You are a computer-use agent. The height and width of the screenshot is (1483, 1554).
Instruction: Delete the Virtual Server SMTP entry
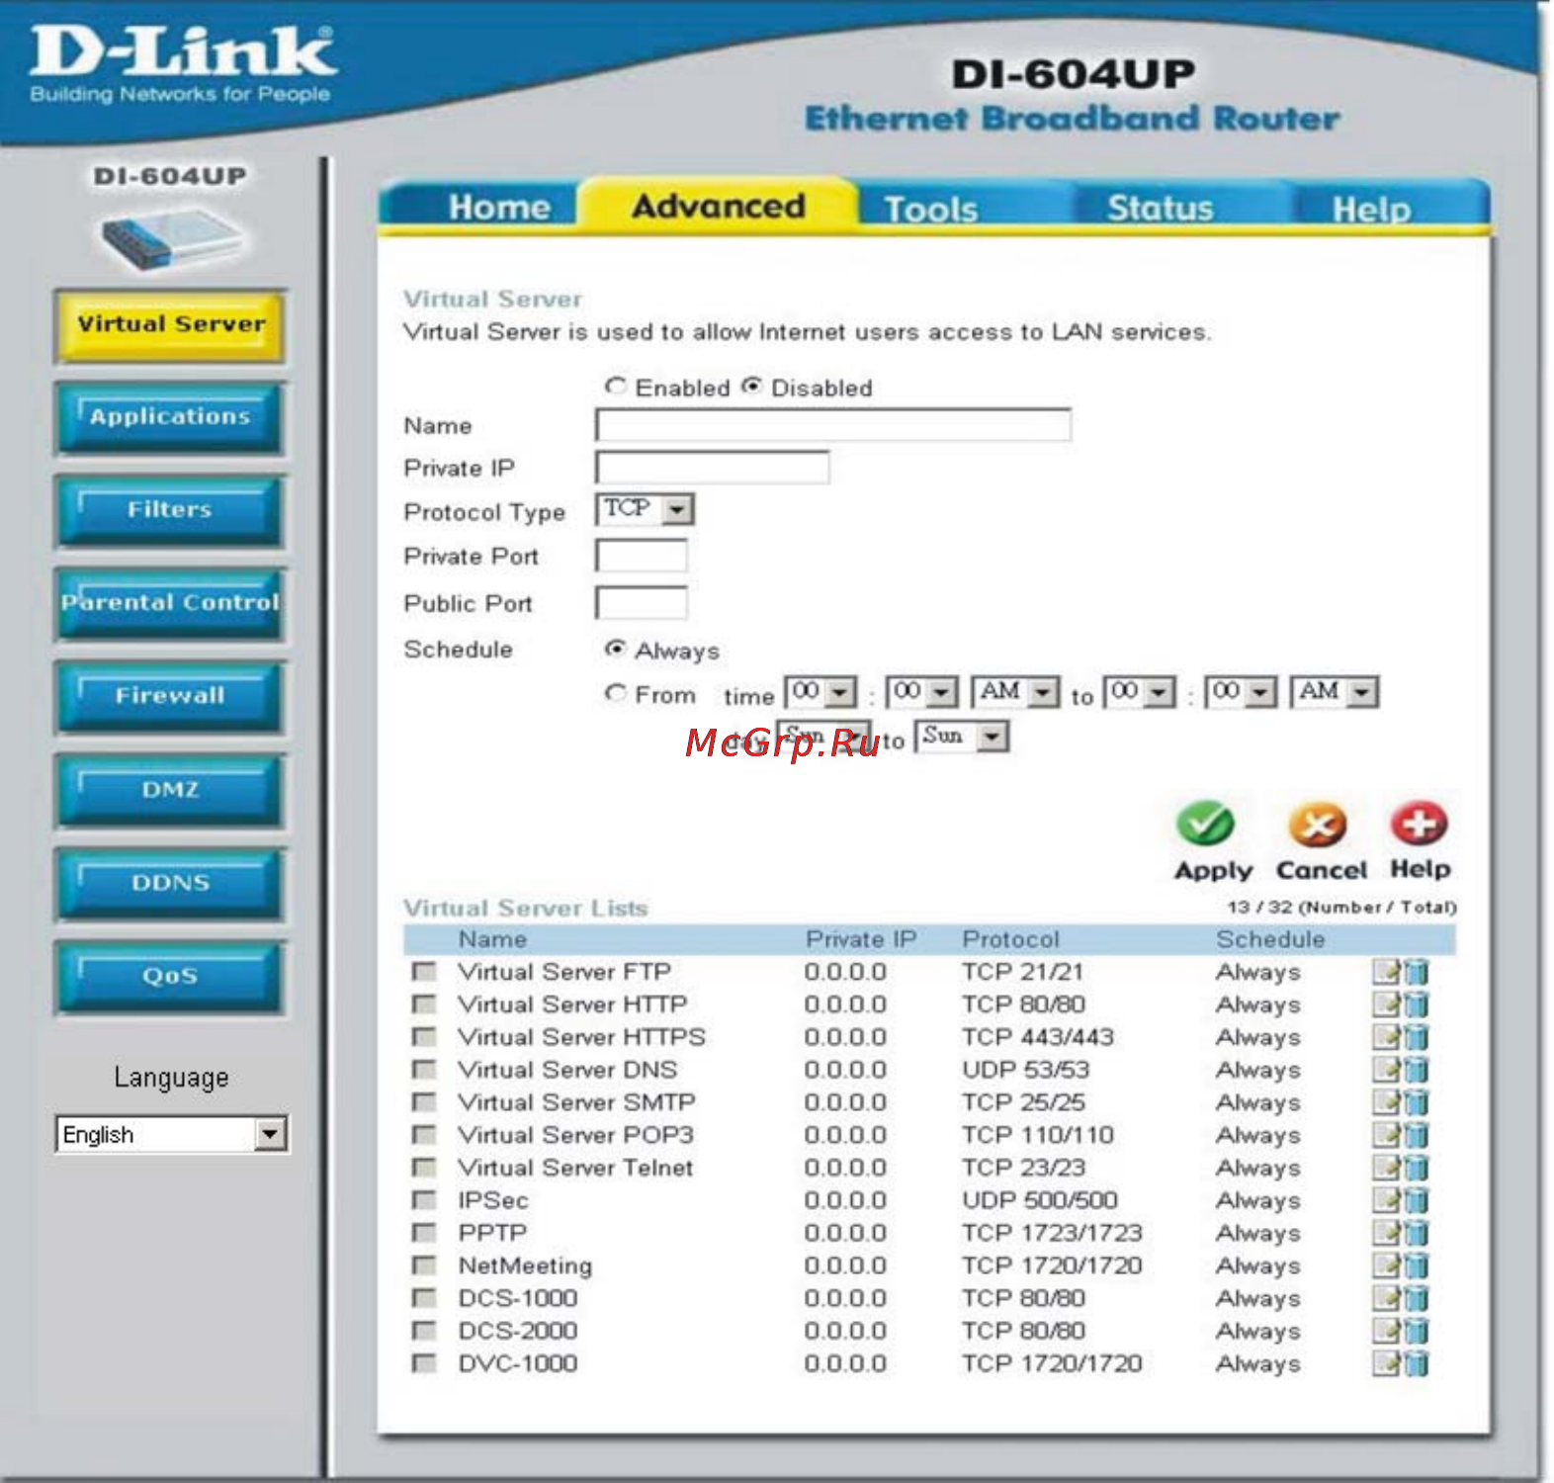[x=1417, y=1102]
